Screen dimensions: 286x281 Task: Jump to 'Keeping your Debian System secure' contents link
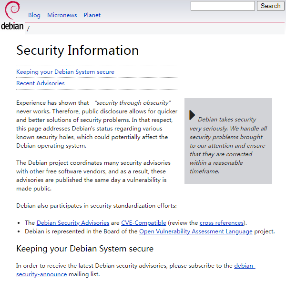click(x=65, y=72)
